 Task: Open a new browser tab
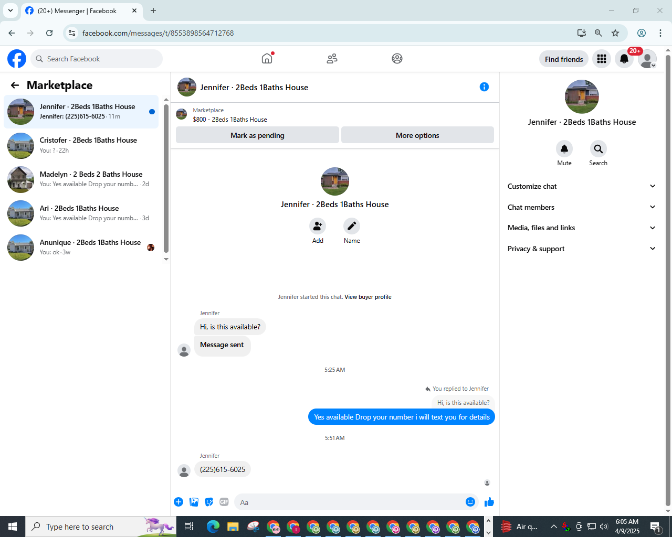pyautogui.click(x=153, y=10)
